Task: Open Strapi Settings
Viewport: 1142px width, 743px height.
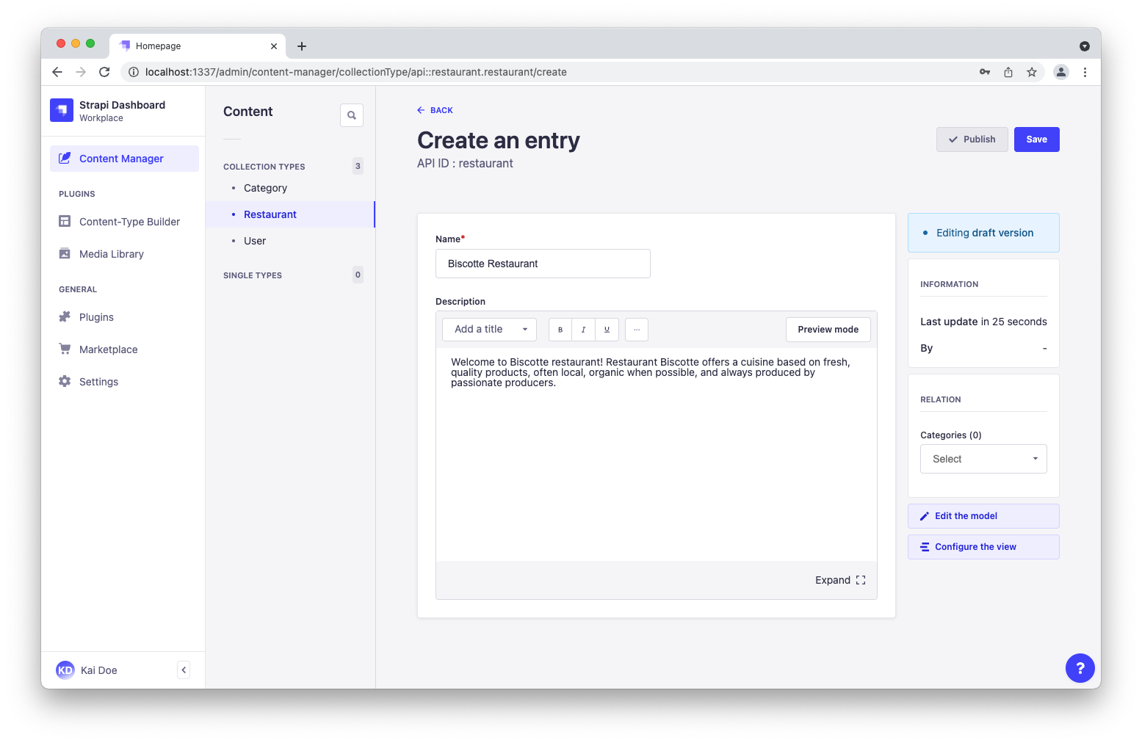Action: click(x=98, y=381)
